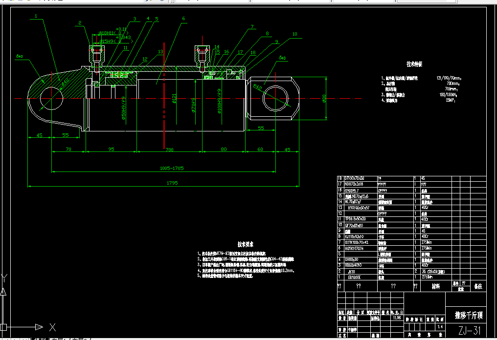
Task: Select the ML70x82x7 part code
Action: click(x=353, y=202)
